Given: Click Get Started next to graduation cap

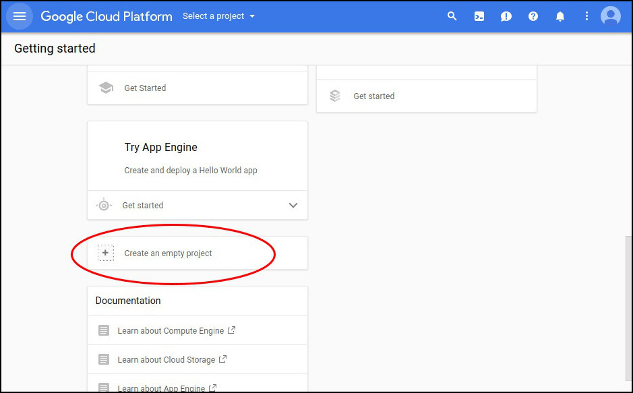Looking at the screenshot, I should click(x=145, y=88).
